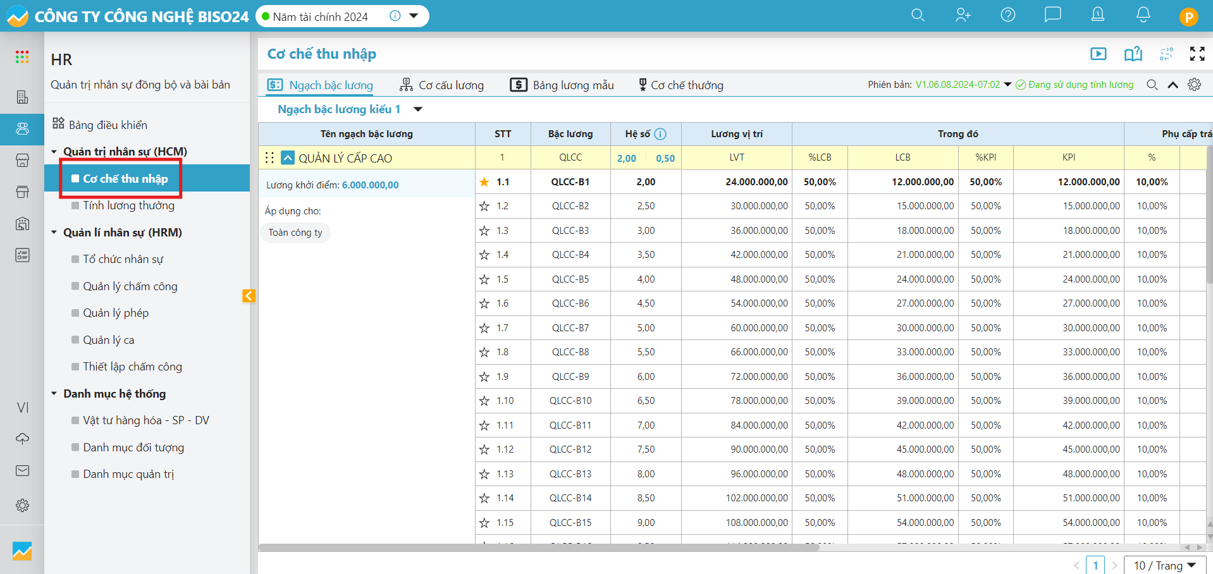Screen dimensions: 1213x574
Task: Open the notifications bell icon
Action: click(x=1143, y=15)
